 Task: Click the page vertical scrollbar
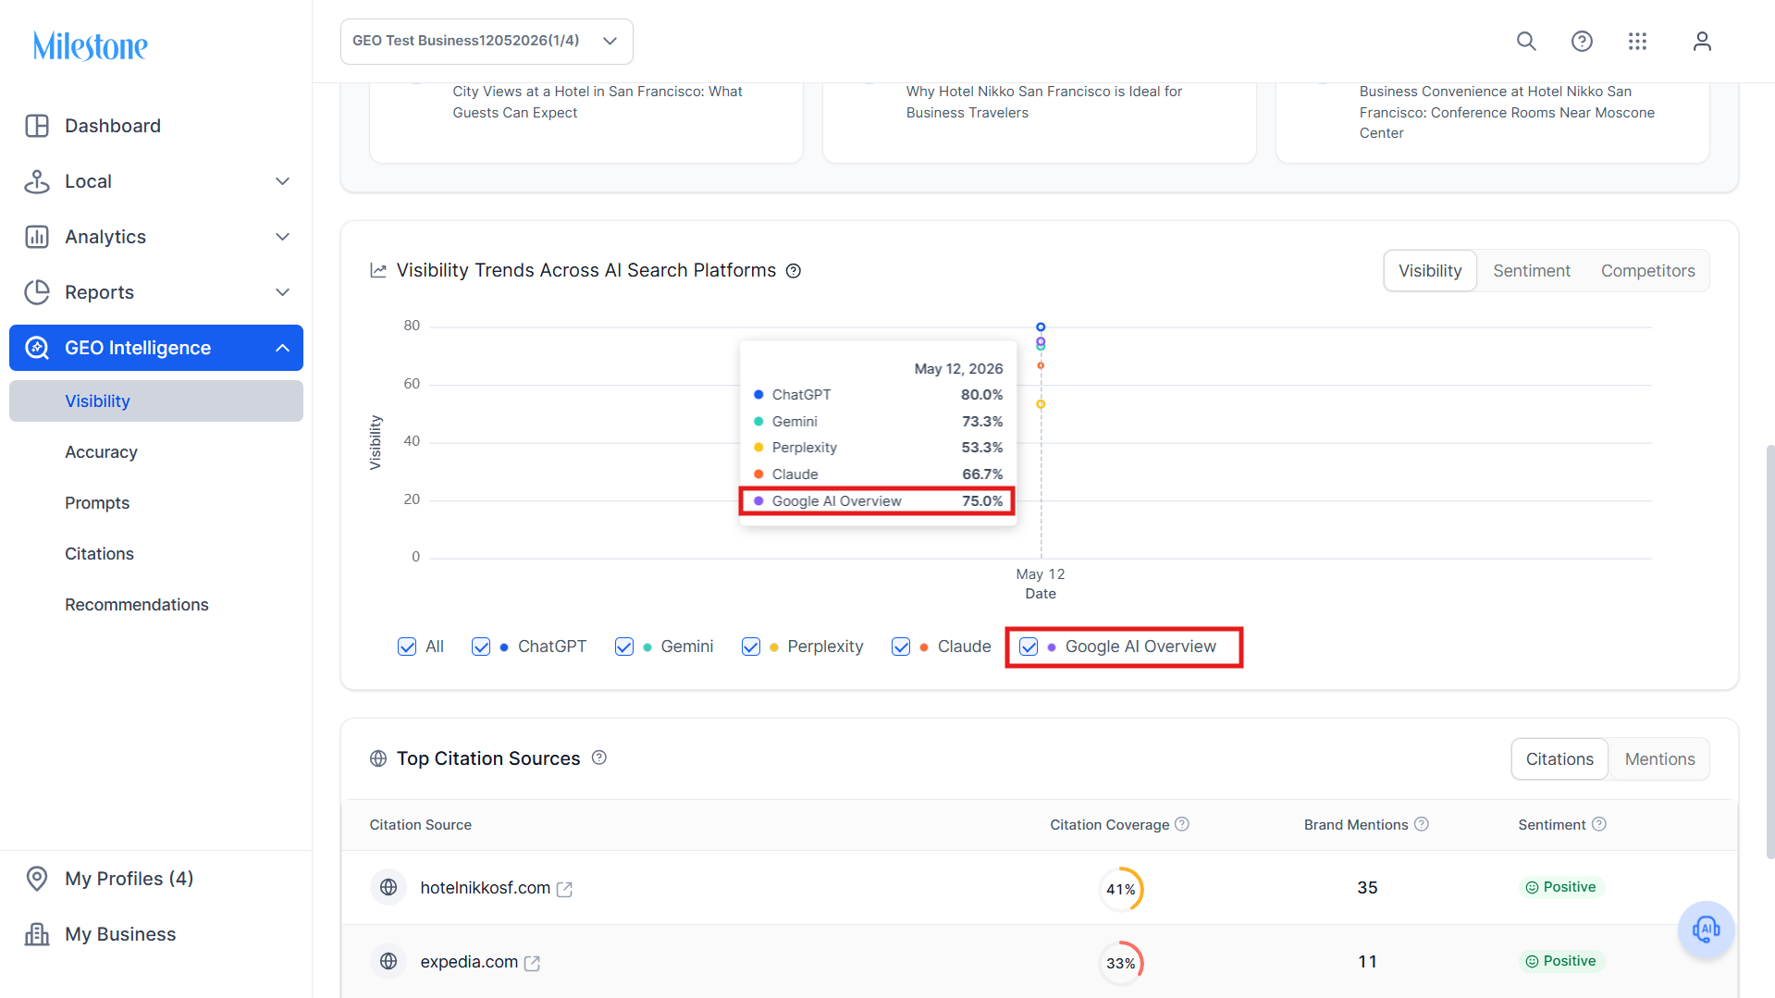pyautogui.click(x=1769, y=651)
